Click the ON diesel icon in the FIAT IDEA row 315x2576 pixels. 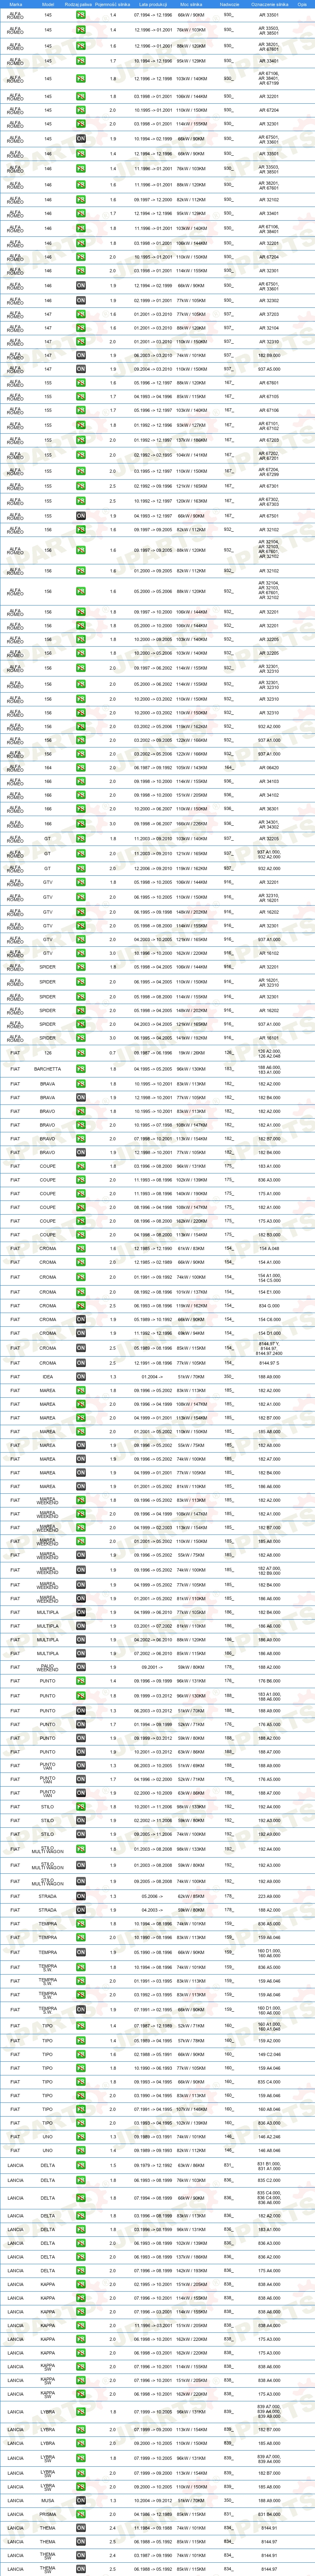pyautogui.click(x=81, y=1377)
